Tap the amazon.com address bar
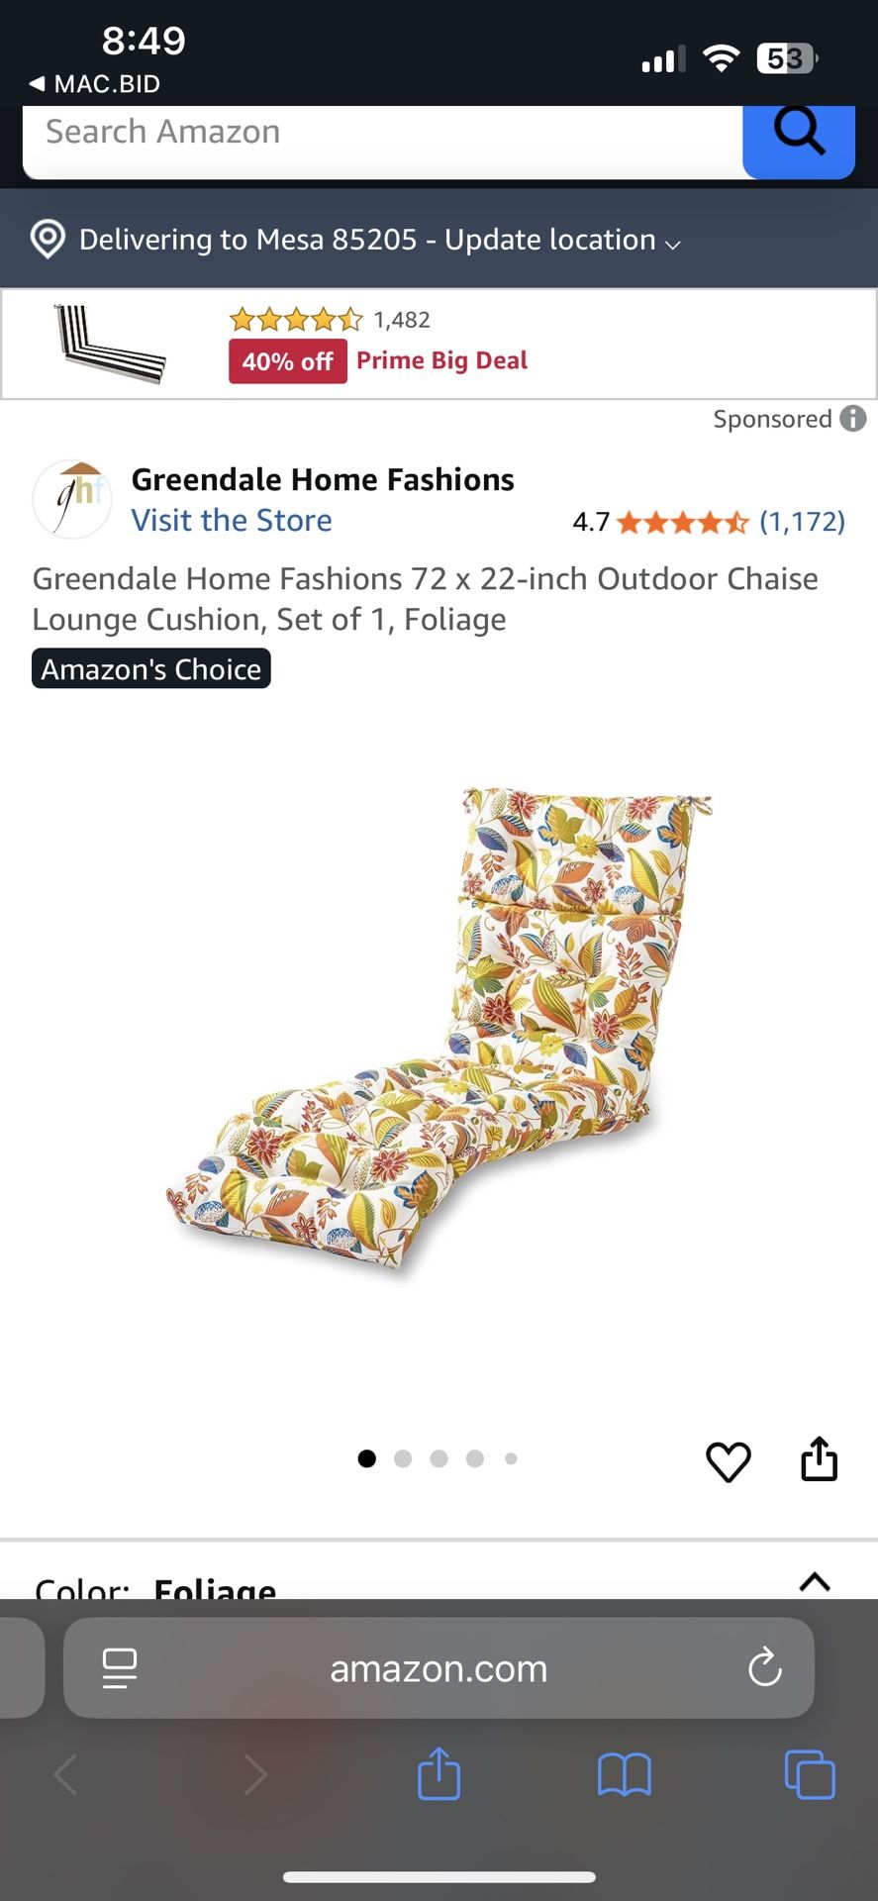 [439, 1668]
